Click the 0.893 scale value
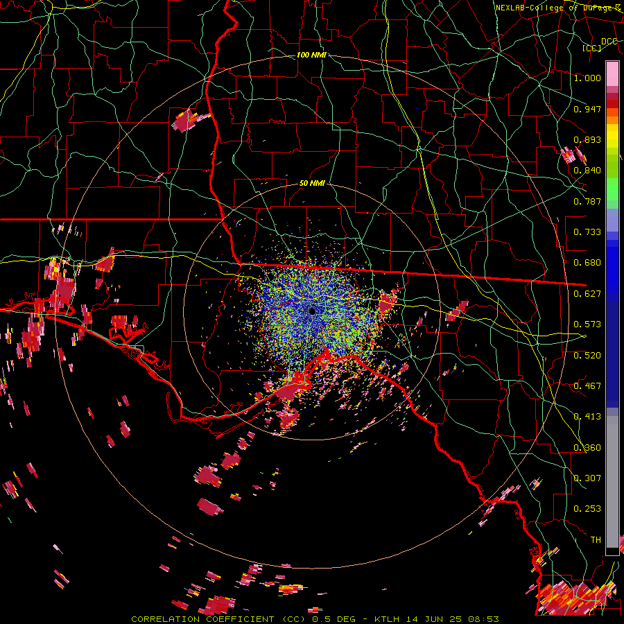 (587, 139)
